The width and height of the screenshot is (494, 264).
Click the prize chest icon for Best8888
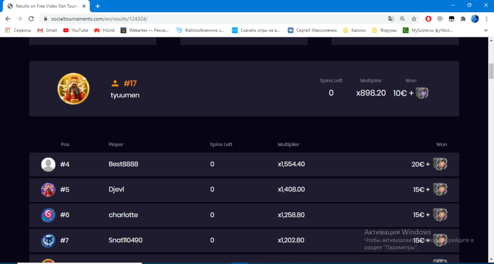point(440,164)
